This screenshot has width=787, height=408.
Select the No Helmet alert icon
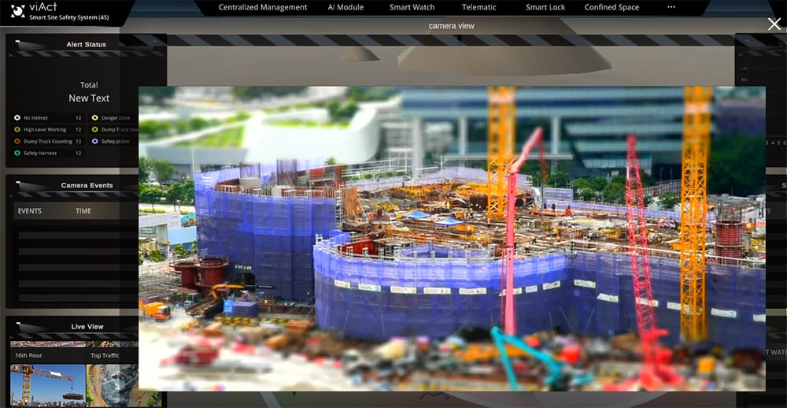tap(17, 117)
